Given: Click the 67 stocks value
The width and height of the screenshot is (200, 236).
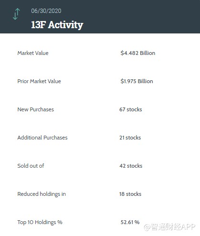Looking at the screenshot, I should click(131, 109).
